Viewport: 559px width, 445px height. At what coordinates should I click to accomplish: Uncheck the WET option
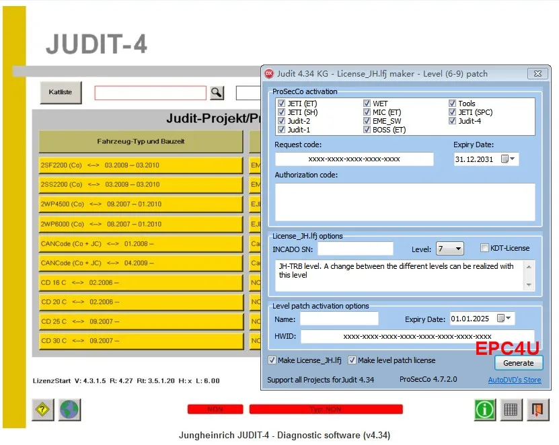coord(367,104)
